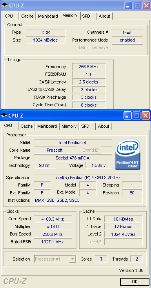Click the empty Brand ID field
151x288 pixels.
click(x=106, y=150)
